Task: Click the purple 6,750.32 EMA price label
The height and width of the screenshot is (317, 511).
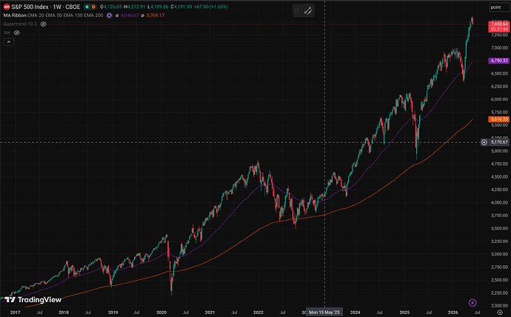Action: (499, 61)
